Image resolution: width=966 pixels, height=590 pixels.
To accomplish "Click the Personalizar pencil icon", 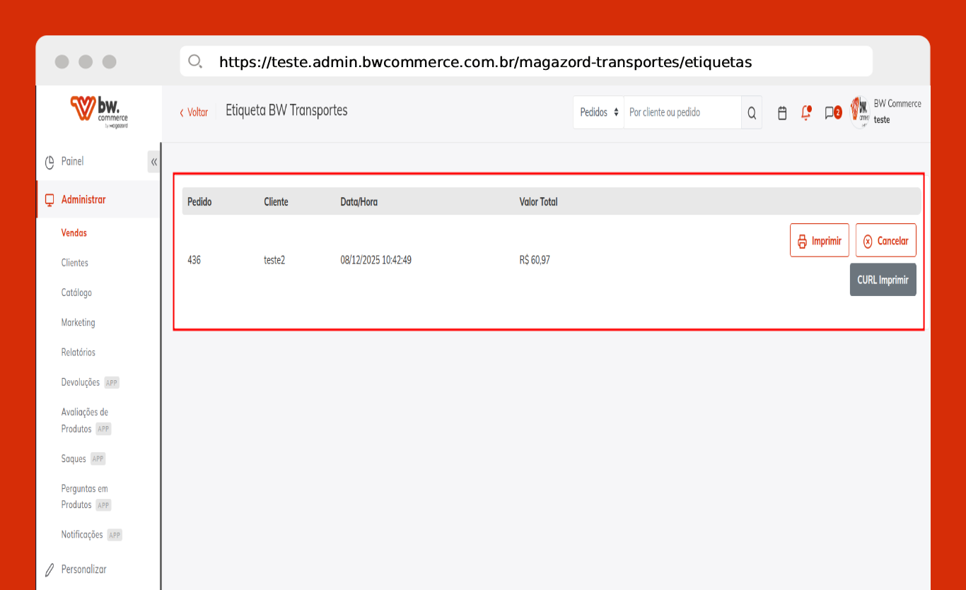I will click(50, 570).
